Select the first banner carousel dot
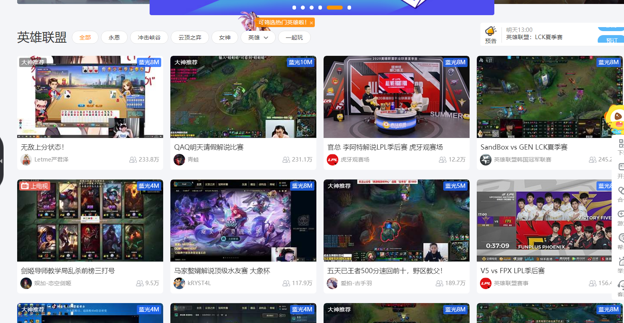 pos(294,8)
